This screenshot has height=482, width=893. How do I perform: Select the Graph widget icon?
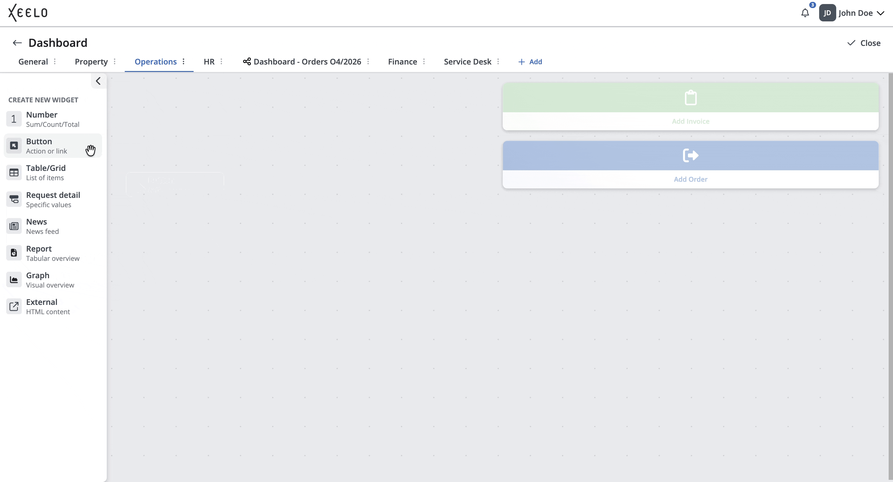pos(14,280)
